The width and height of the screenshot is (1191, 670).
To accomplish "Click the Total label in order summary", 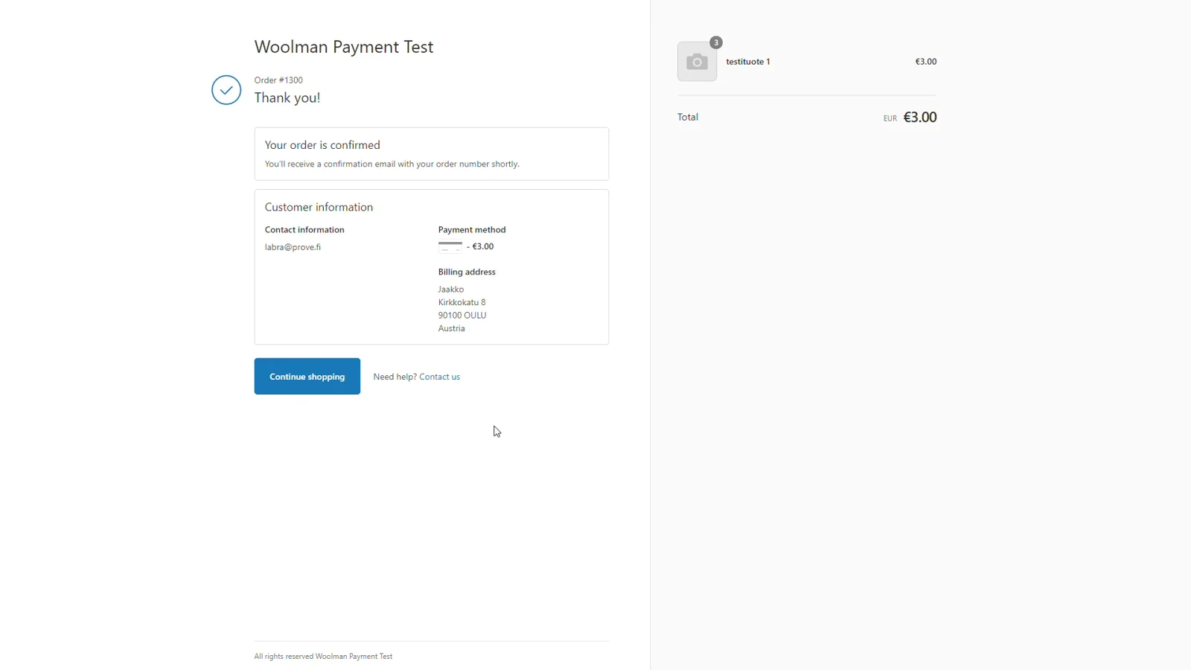I will click(x=688, y=118).
